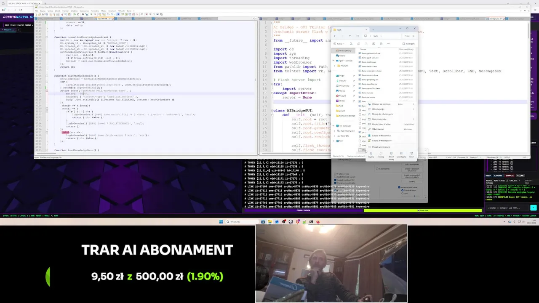Click the Explorer search box 'Przeszukaj'

pyautogui.click(x=409, y=36)
